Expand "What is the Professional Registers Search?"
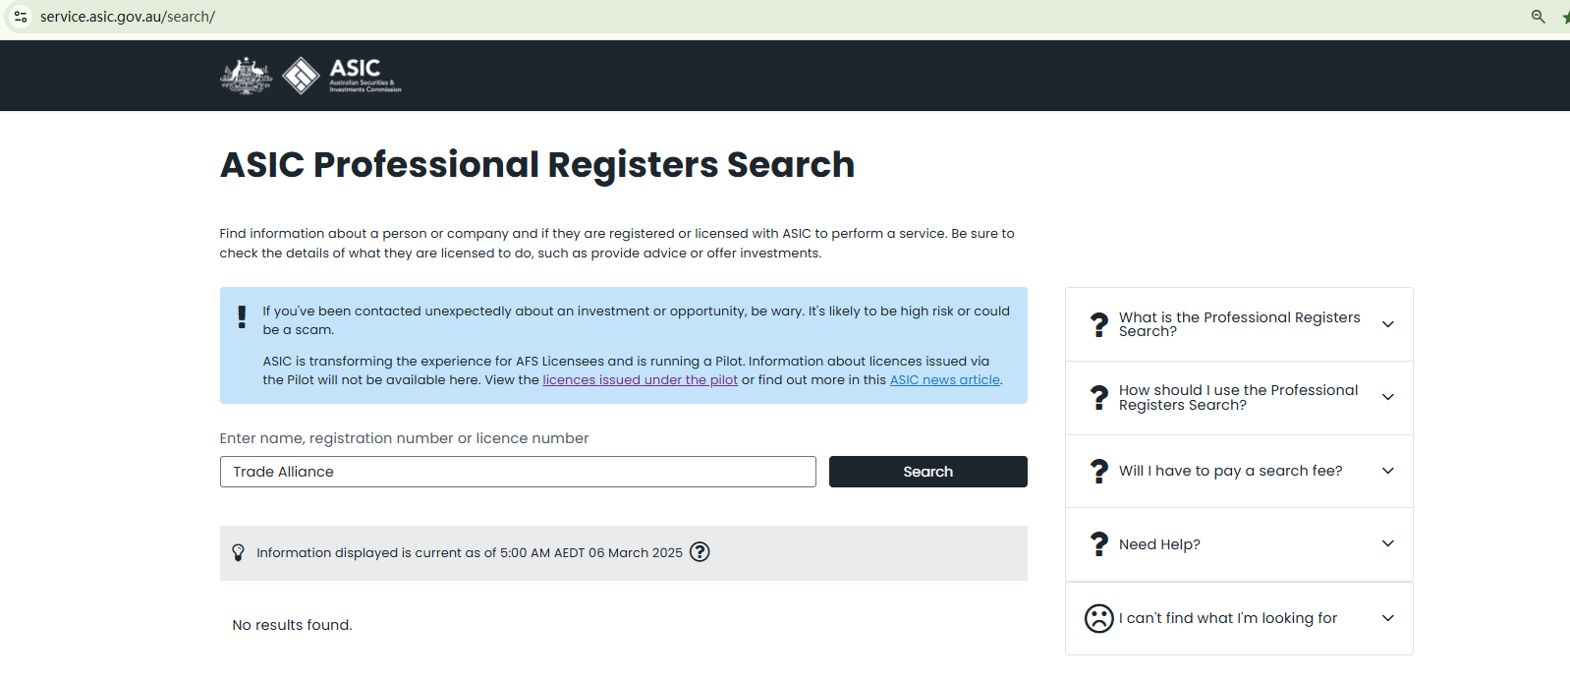Screen dimensions: 1570x680 [x=1387, y=324]
